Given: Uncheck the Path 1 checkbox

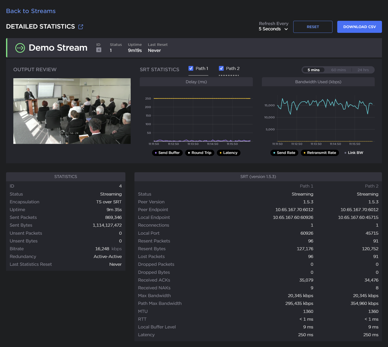Looking at the screenshot, I should pos(191,68).
